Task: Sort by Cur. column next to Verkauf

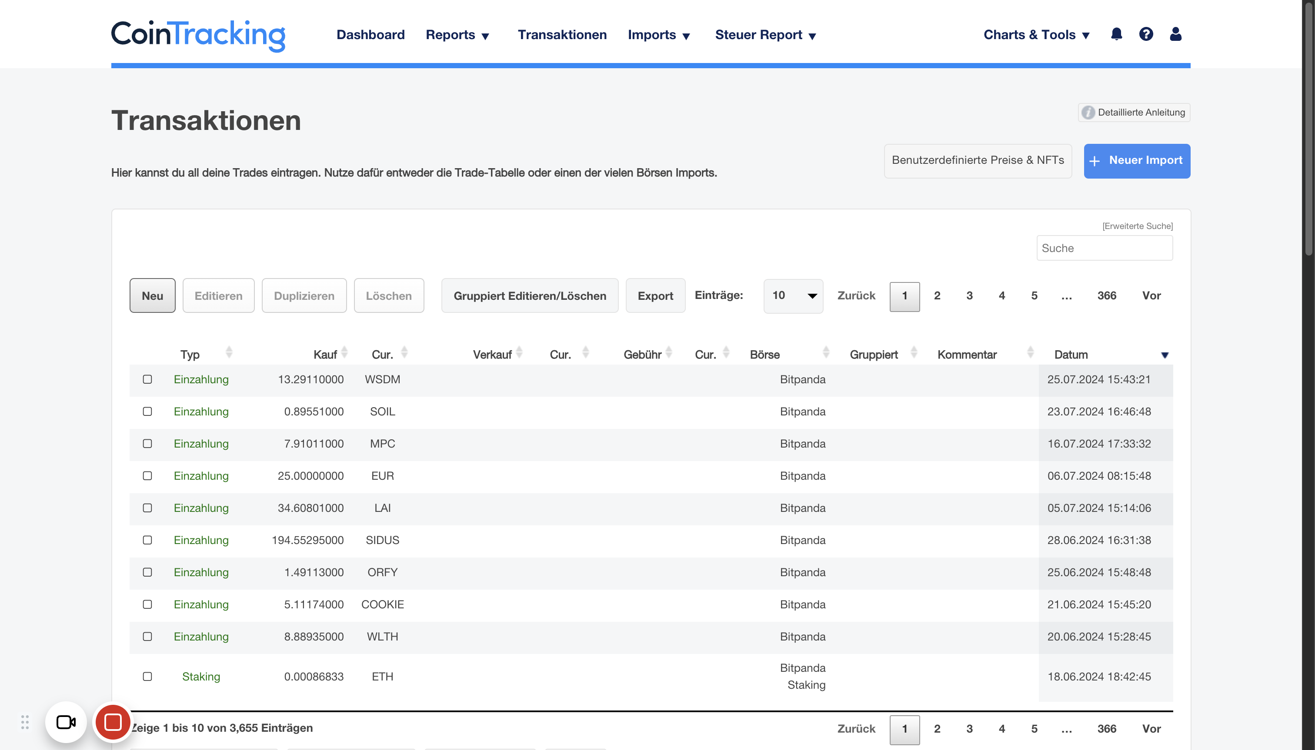Action: 586,352
